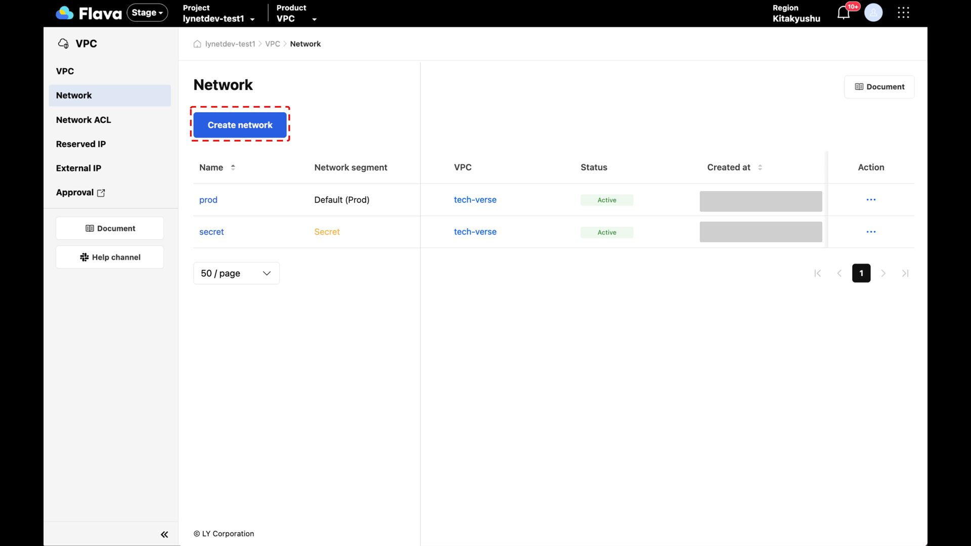Screen dimensions: 971x546
Task: Open Network ACL in the sidebar
Action: coord(83,120)
